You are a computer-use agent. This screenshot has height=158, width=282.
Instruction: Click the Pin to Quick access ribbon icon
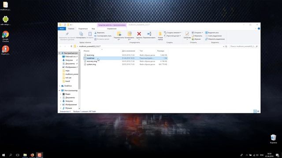(67, 34)
